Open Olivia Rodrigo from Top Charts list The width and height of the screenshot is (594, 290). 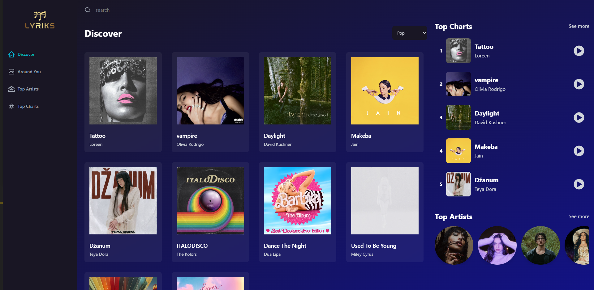pyautogui.click(x=490, y=89)
